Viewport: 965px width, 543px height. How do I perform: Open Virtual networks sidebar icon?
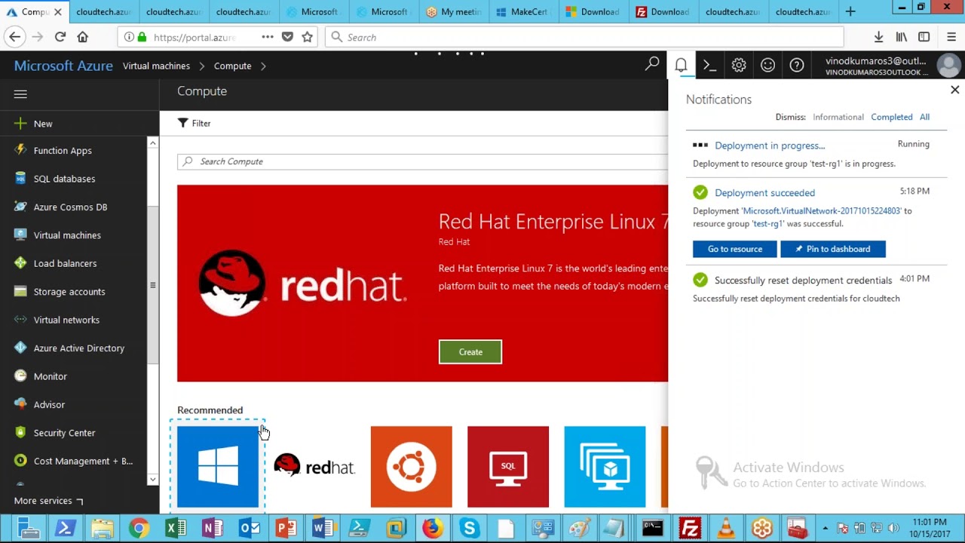click(x=20, y=320)
